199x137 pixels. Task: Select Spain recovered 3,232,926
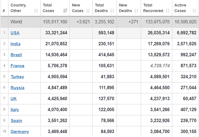pyautogui.click(x=160, y=121)
